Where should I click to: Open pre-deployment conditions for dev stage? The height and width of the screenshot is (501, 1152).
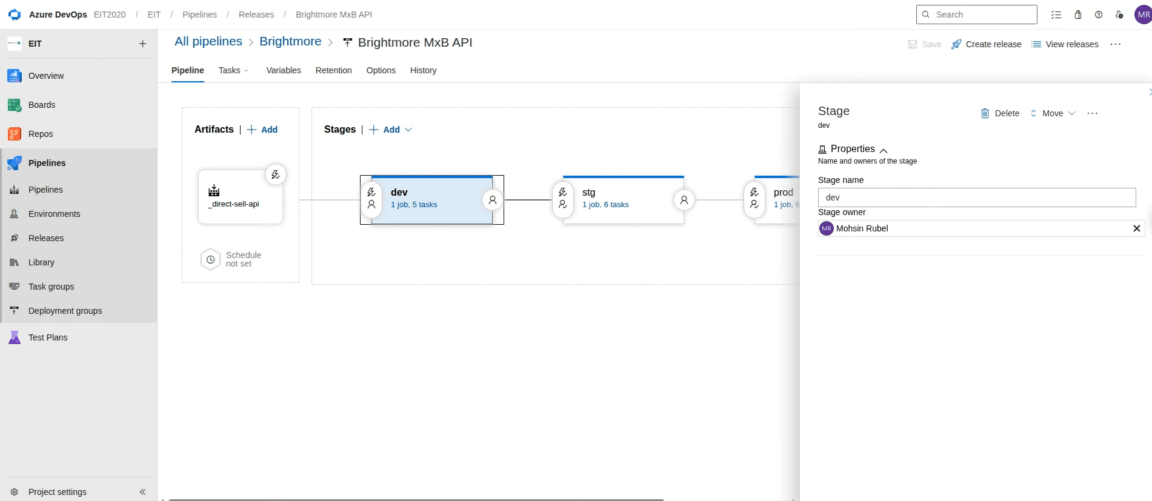click(371, 199)
